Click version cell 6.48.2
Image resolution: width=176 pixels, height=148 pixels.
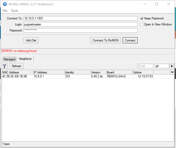click(98, 76)
